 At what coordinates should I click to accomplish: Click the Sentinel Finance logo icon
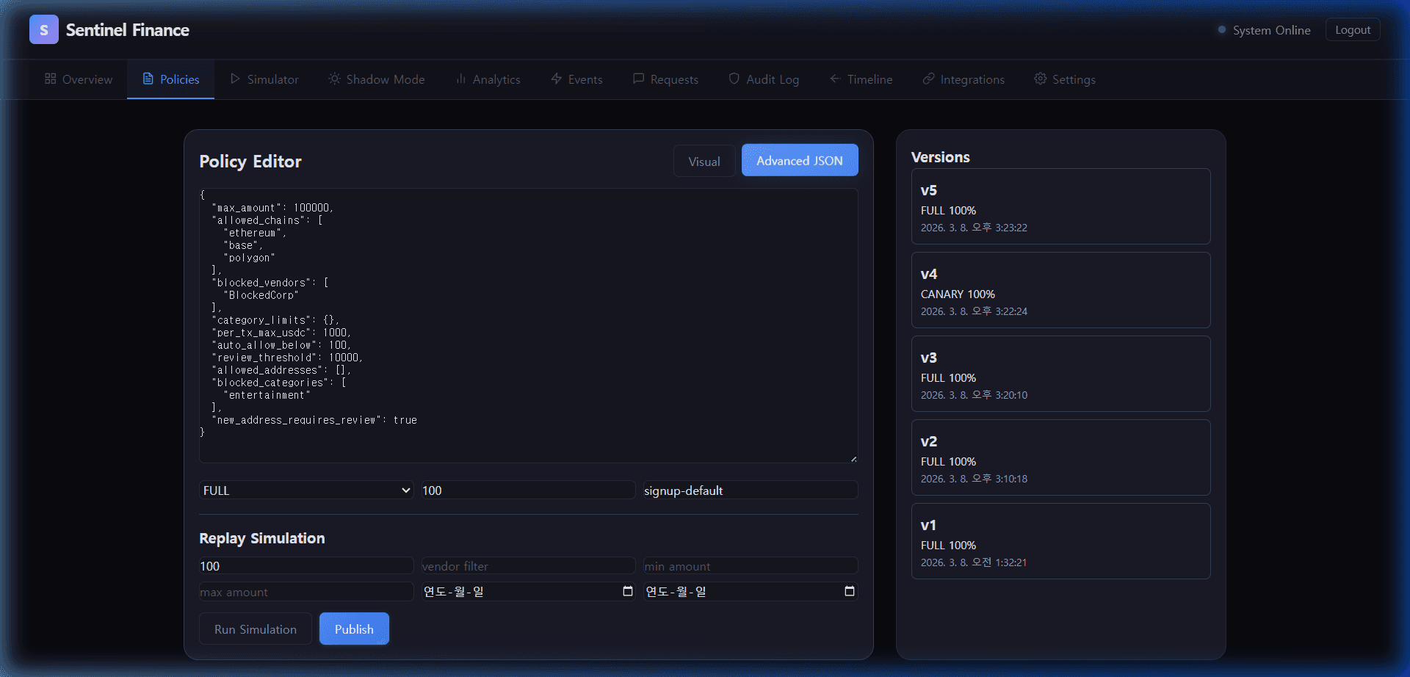coord(43,30)
